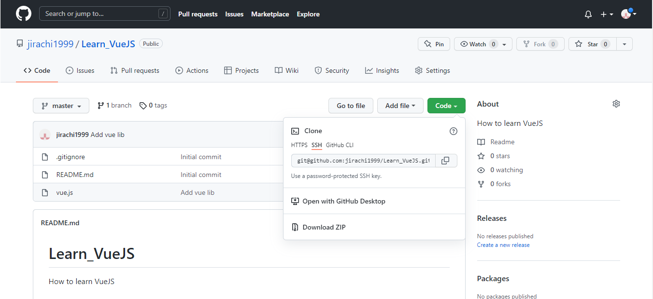This screenshot has height=299, width=653.
Task: Expand the star lists dropdown arrow
Action: (x=625, y=44)
